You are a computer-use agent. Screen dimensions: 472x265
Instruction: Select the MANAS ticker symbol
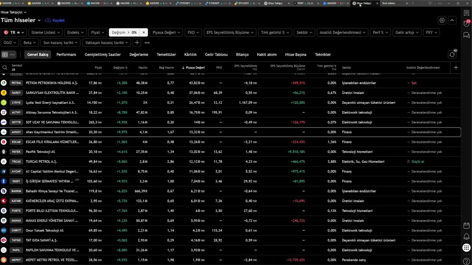click(x=16, y=220)
